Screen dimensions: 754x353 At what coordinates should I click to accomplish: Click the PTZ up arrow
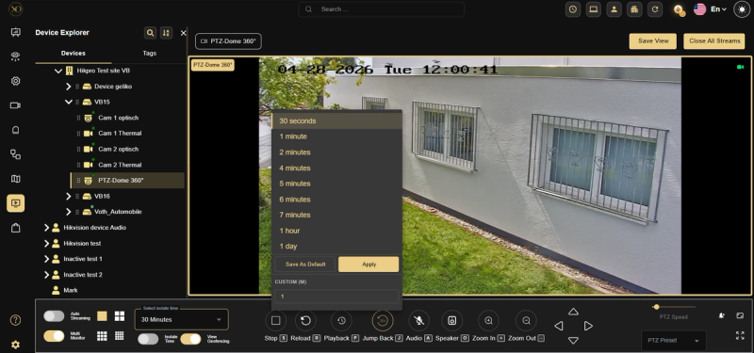click(x=573, y=312)
